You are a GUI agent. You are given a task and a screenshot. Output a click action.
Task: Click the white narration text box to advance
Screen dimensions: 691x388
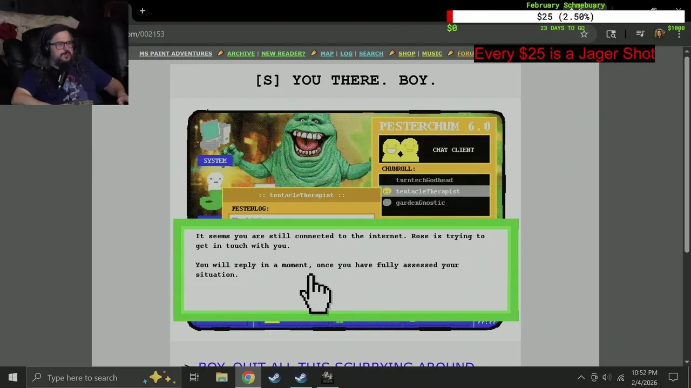(345, 271)
